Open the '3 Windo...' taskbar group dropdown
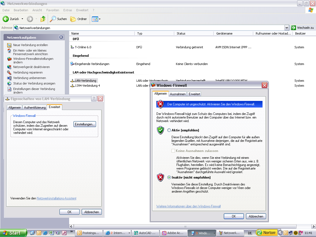Image resolution: width=316 pixels, height=237 pixels. click(x=214, y=233)
